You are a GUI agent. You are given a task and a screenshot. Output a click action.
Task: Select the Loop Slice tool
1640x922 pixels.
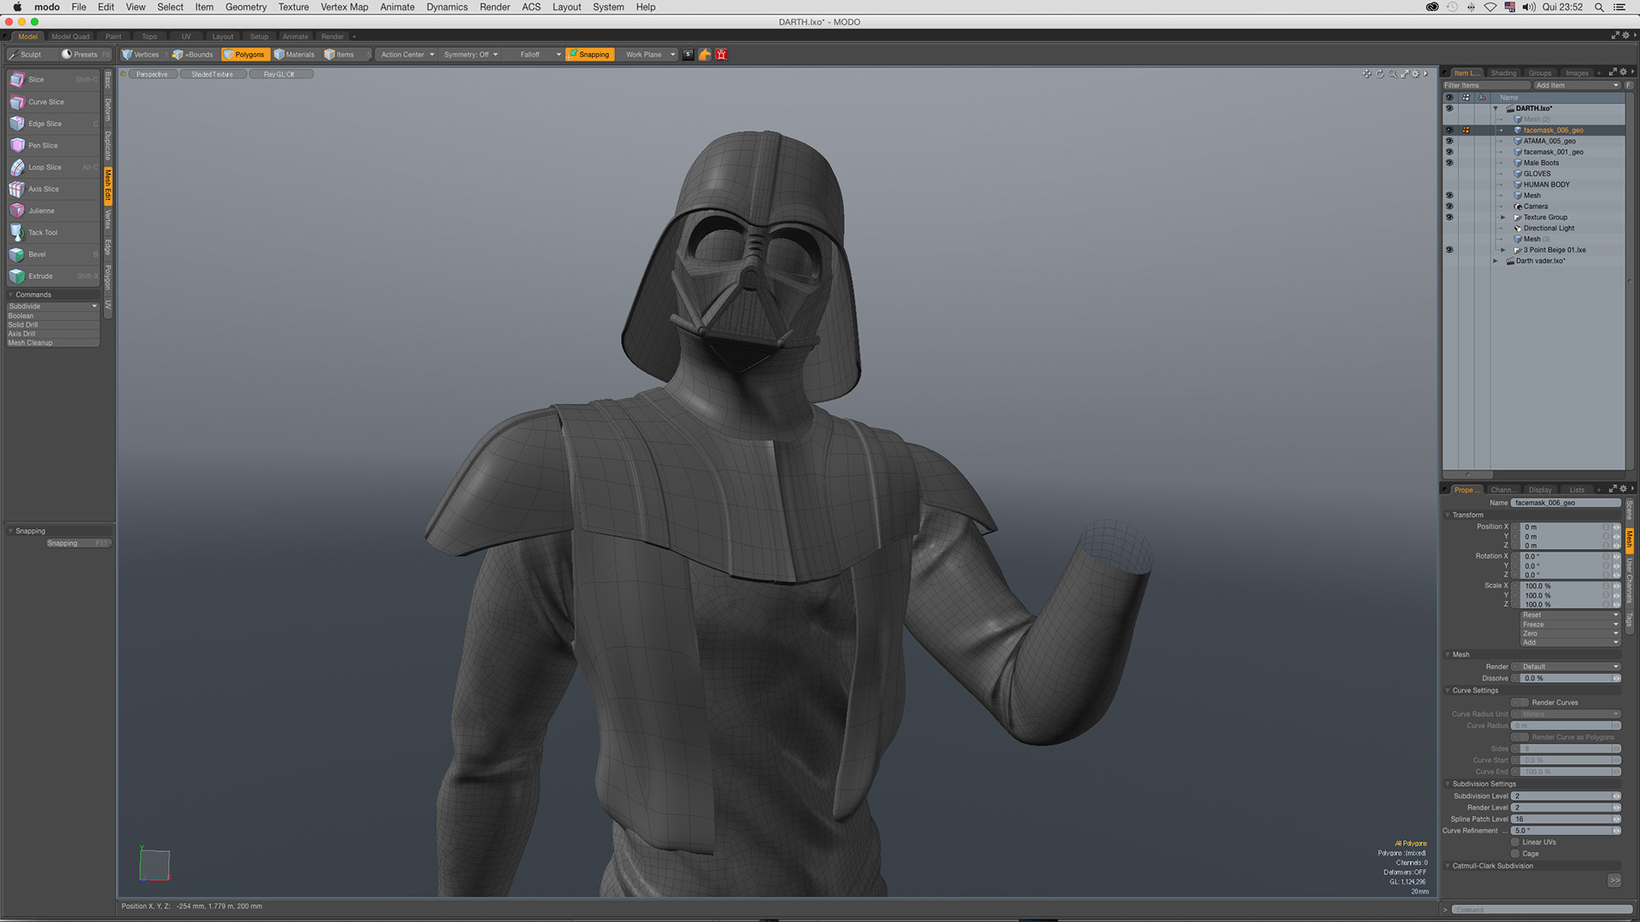[x=53, y=167]
